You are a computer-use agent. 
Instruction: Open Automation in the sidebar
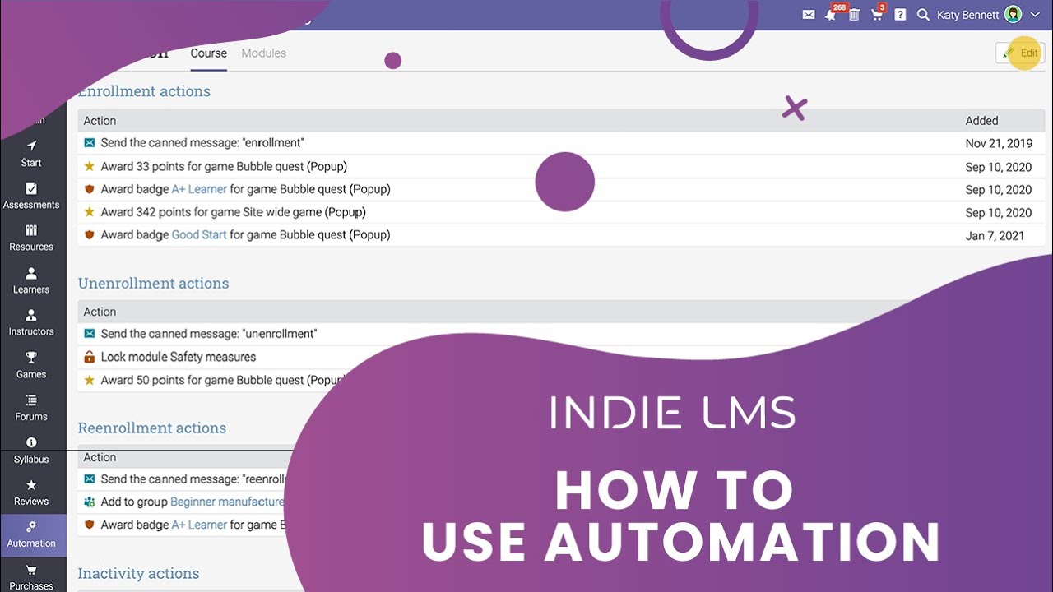[31, 534]
